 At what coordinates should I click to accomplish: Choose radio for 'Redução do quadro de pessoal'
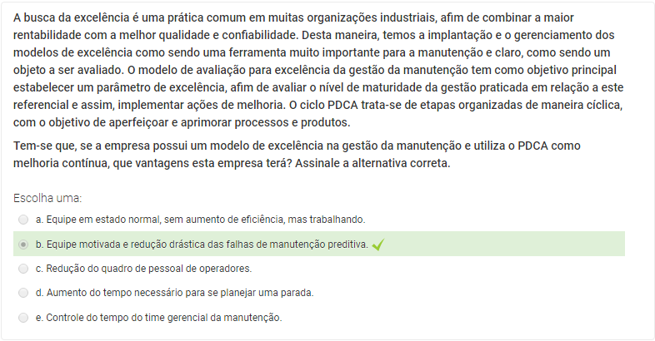23,269
